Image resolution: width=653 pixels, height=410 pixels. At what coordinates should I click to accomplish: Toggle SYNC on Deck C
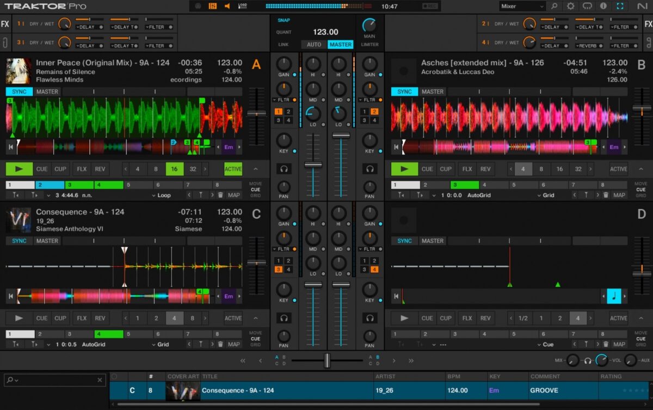19,241
